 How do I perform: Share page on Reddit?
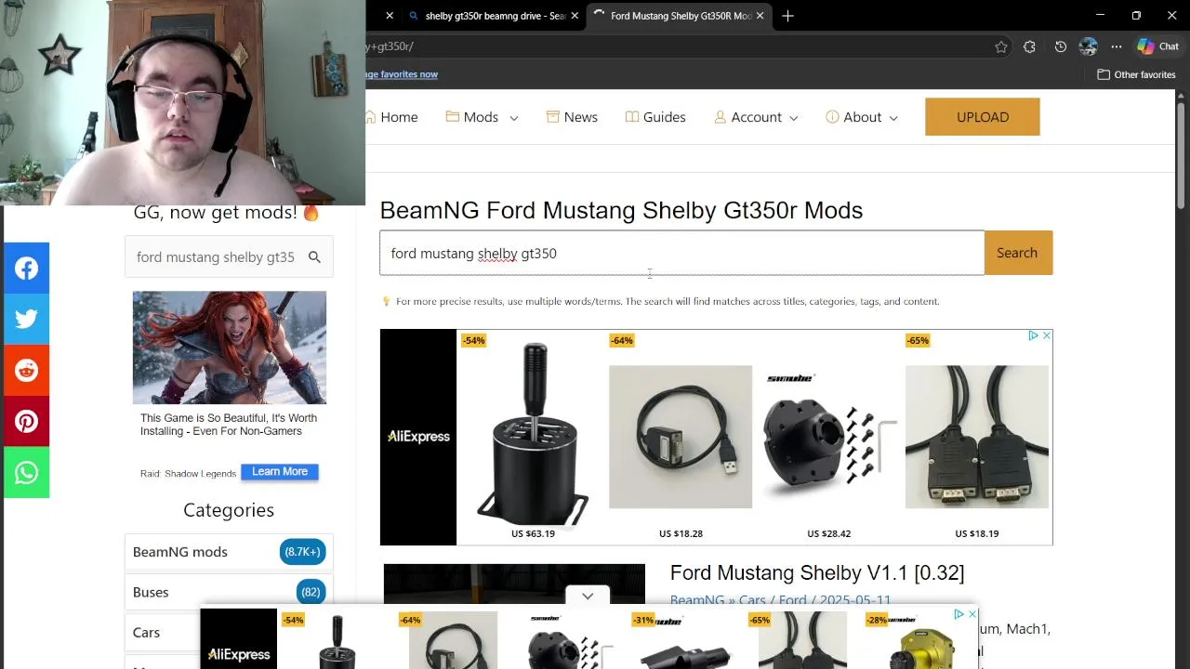click(x=26, y=371)
